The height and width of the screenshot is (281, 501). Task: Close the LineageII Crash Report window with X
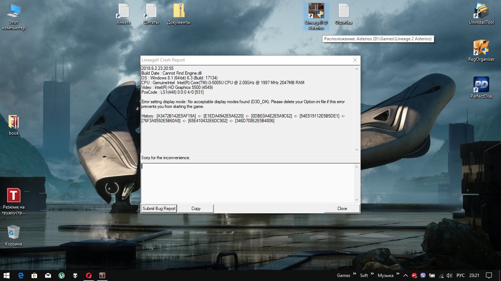click(355, 60)
